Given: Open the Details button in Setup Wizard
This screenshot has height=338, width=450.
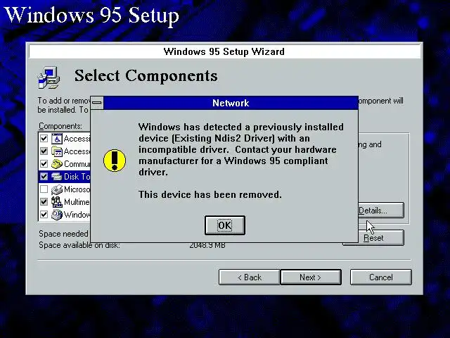Looking at the screenshot, I should tap(380, 211).
